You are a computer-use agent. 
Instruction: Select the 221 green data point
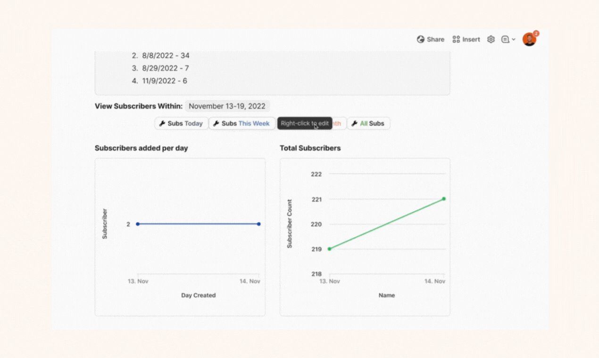(x=444, y=199)
